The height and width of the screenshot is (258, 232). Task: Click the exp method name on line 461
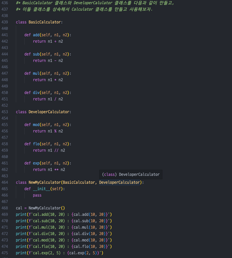[36, 163]
